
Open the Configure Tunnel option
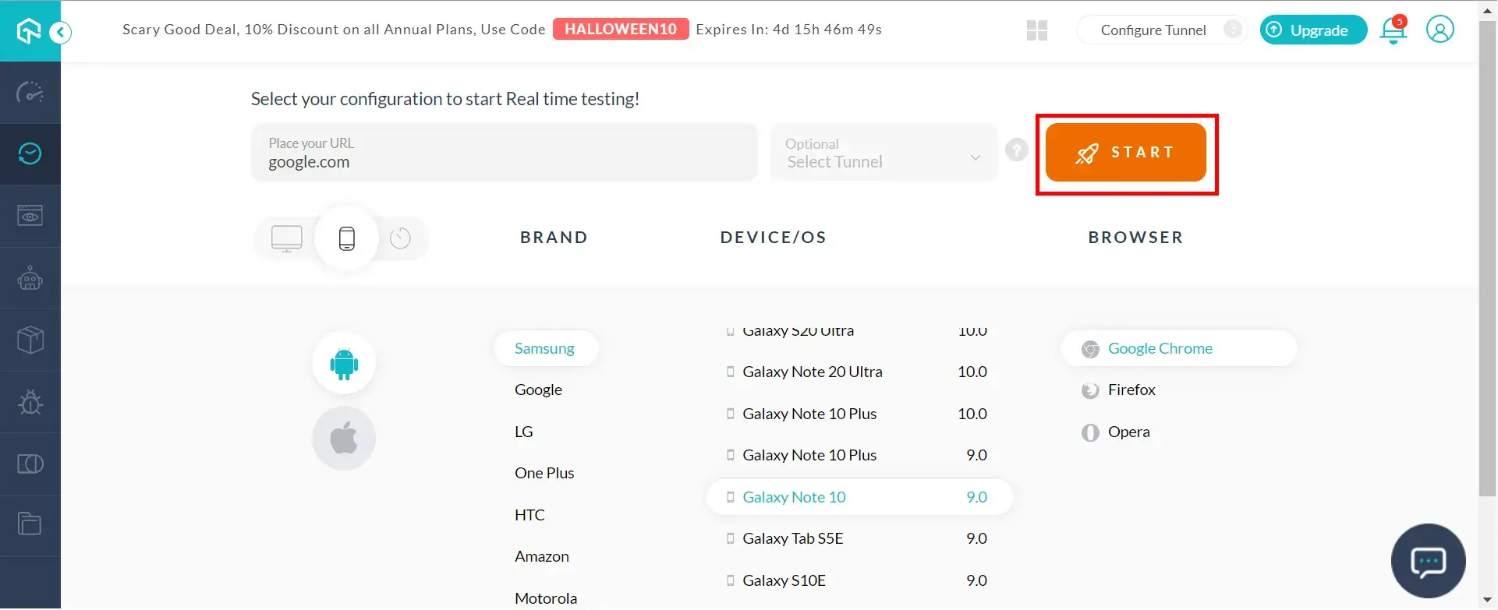(1153, 30)
